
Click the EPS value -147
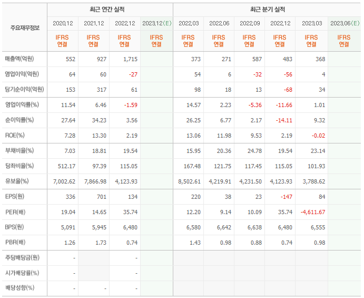(x=287, y=197)
